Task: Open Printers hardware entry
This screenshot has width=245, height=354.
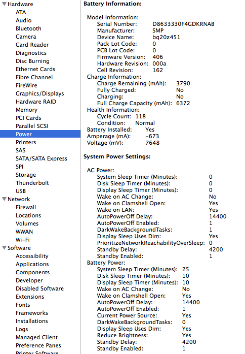Action: click(26, 142)
